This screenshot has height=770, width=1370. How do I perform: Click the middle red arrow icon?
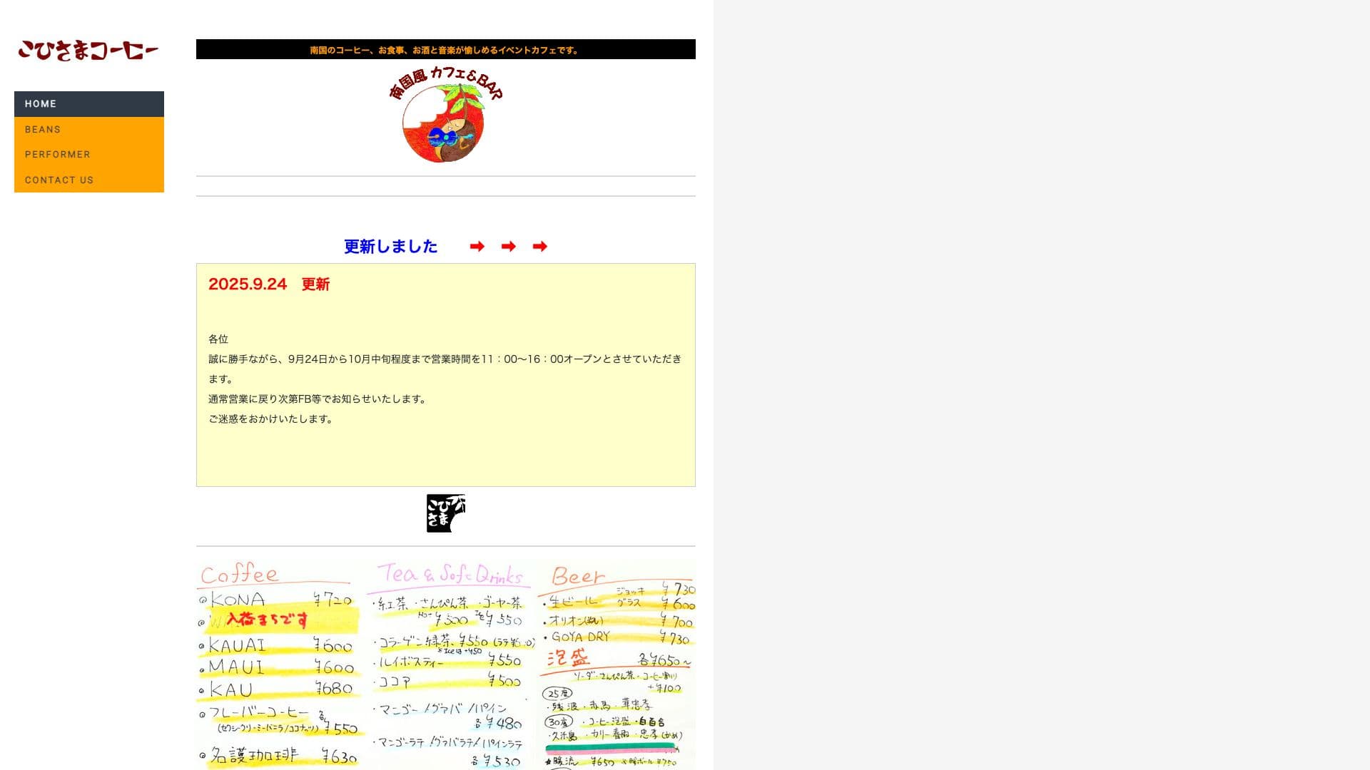[x=509, y=247]
